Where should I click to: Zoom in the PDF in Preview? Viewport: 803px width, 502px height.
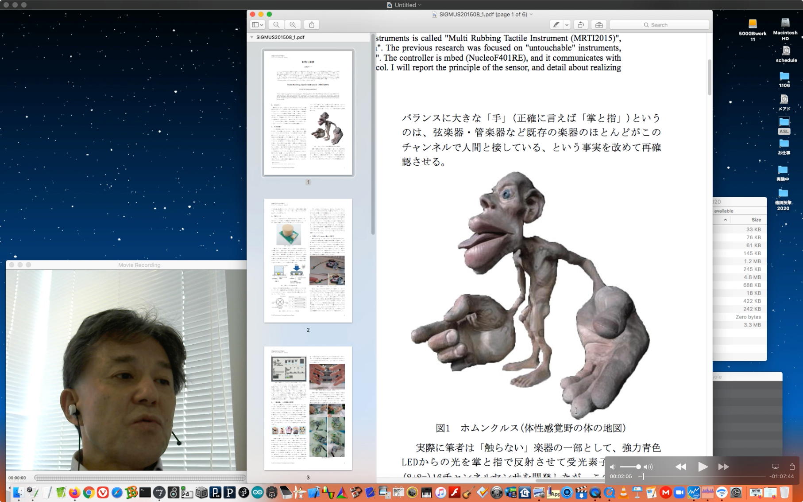(293, 25)
